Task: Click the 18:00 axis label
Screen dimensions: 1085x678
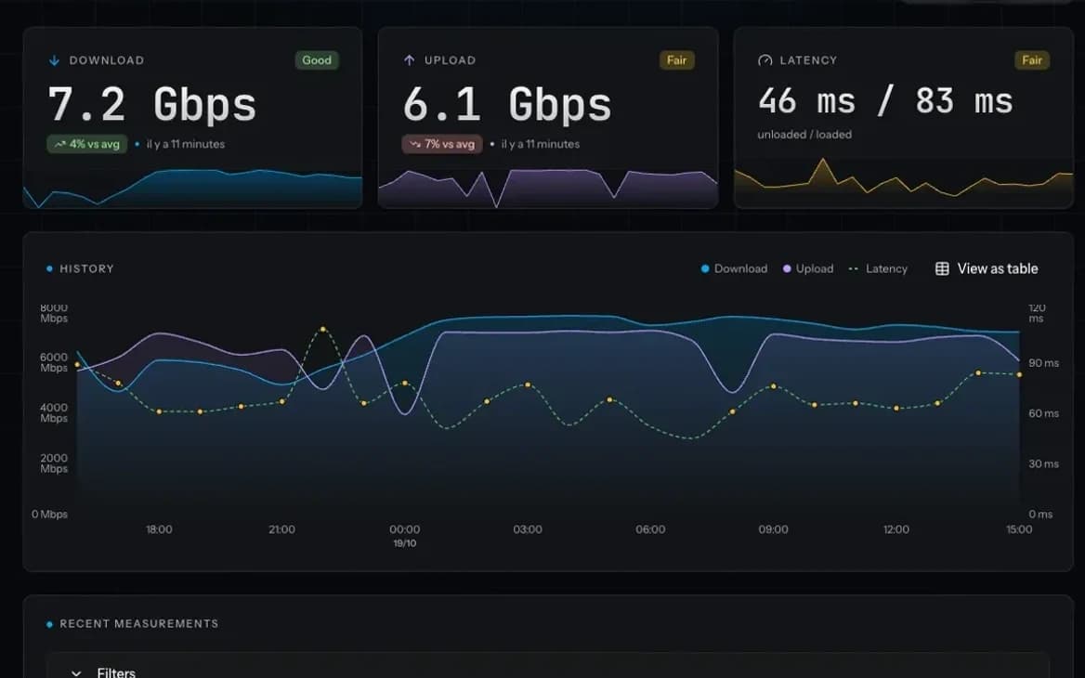Action: click(159, 529)
